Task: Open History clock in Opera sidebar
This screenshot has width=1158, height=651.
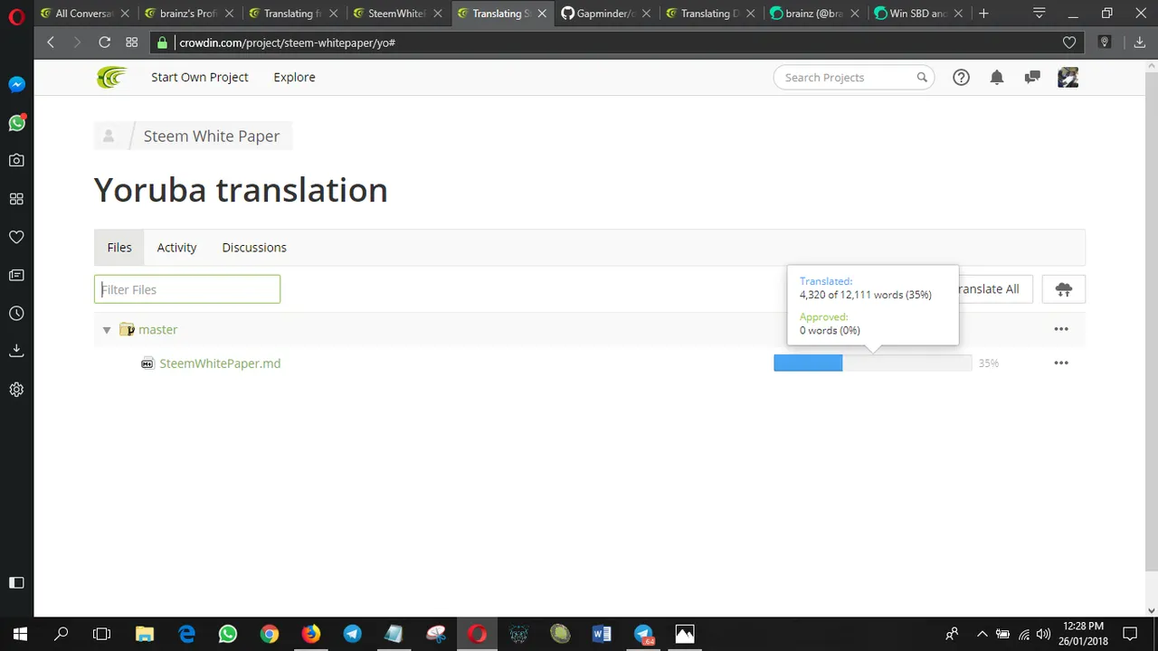Action: (x=16, y=314)
